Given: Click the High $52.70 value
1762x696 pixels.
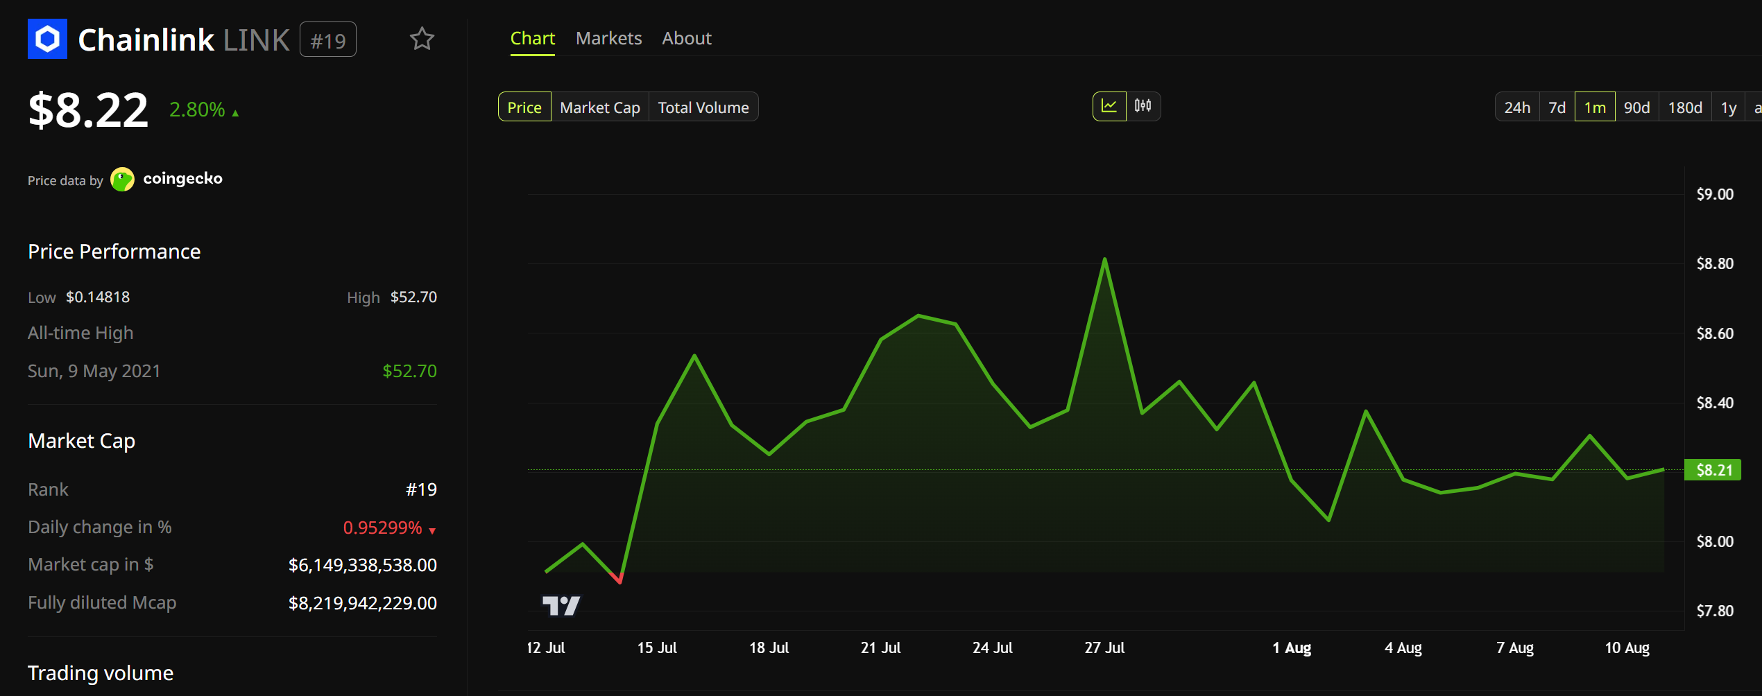Looking at the screenshot, I should pyautogui.click(x=413, y=297).
